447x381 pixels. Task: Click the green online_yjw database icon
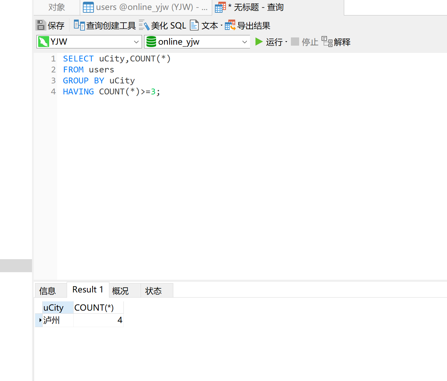151,42
